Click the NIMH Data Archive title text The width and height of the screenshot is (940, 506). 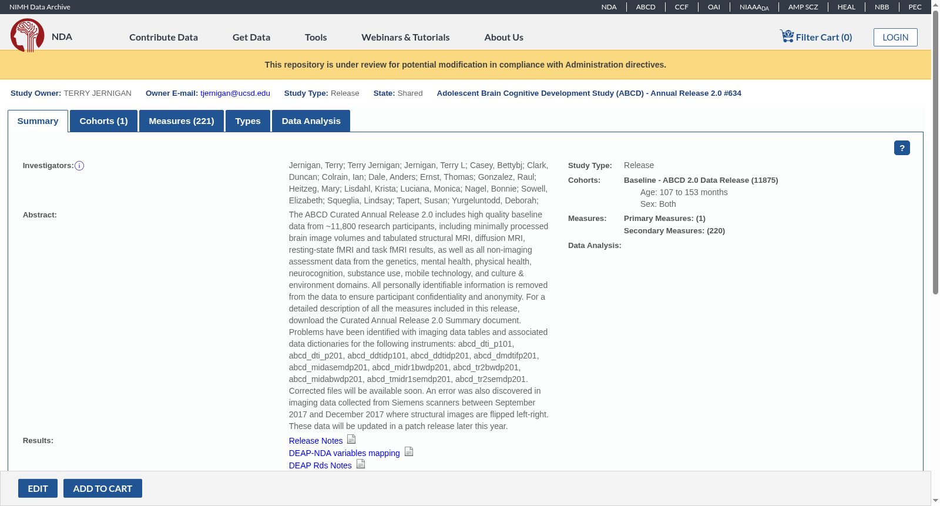40,7
